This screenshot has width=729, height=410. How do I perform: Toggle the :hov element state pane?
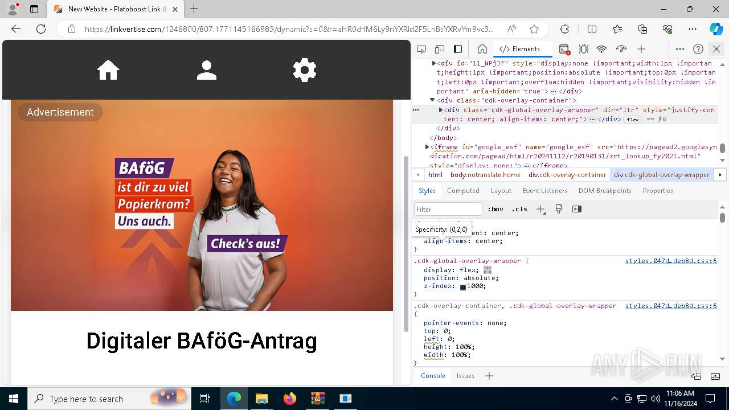tap(495, 209)
